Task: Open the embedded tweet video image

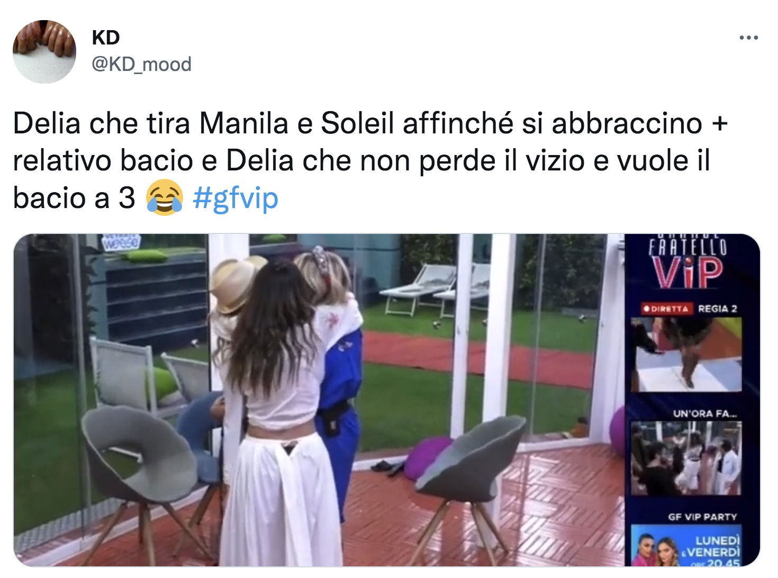Action: coord(386,400)
